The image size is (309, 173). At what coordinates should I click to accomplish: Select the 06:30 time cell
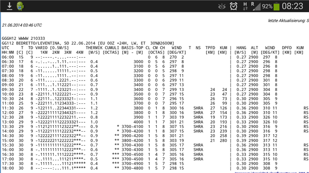point(8,62)
